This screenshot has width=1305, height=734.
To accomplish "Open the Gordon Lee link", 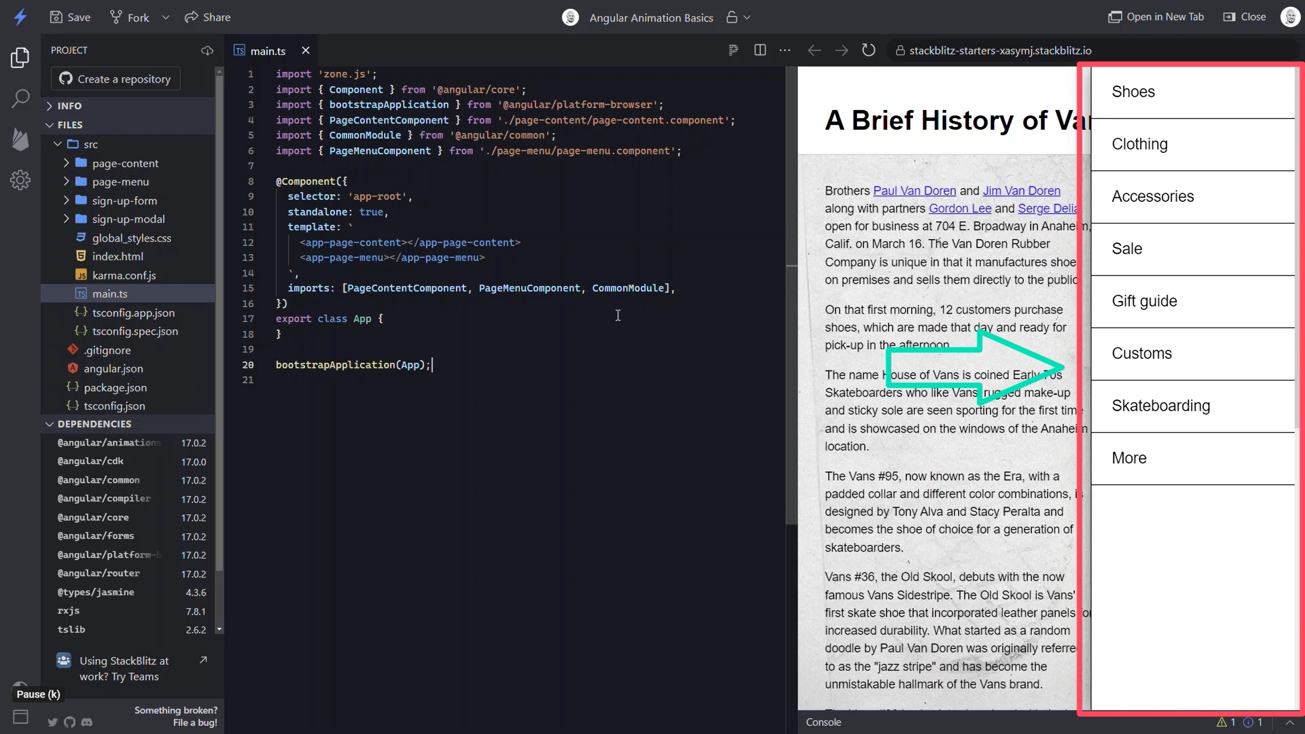I will (x=960, y=208).
